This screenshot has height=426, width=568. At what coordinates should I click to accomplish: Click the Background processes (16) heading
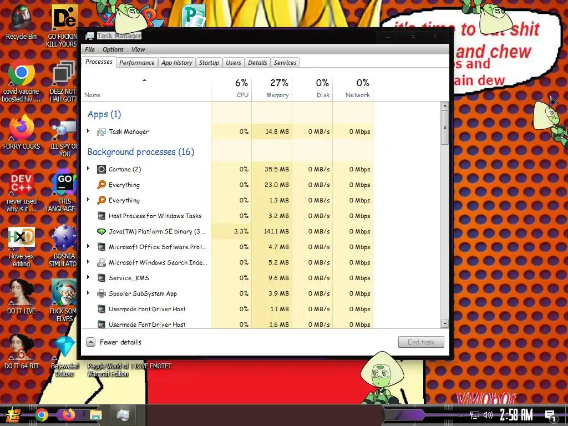140,152
